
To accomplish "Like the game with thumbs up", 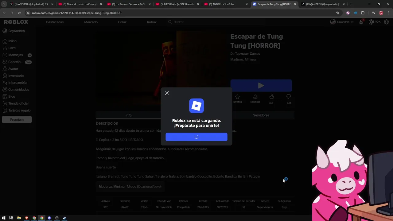I will tap(271, 97).
